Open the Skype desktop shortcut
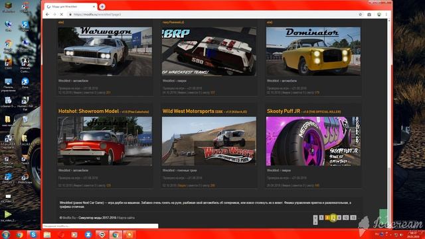 pyautogui.click(x=25, y=27)
